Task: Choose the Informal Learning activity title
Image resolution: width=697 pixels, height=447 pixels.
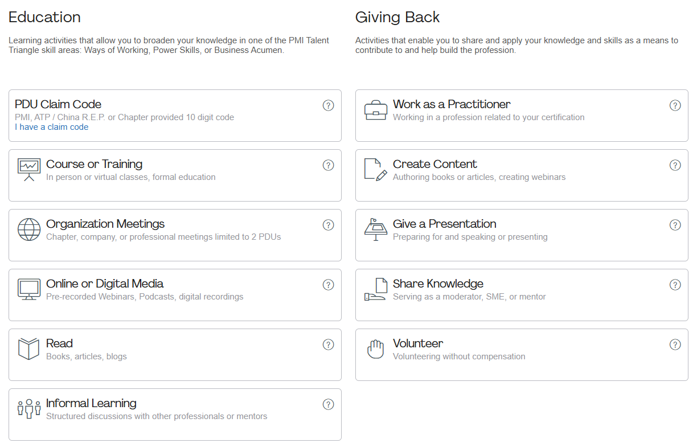Action: pos(91,403)
